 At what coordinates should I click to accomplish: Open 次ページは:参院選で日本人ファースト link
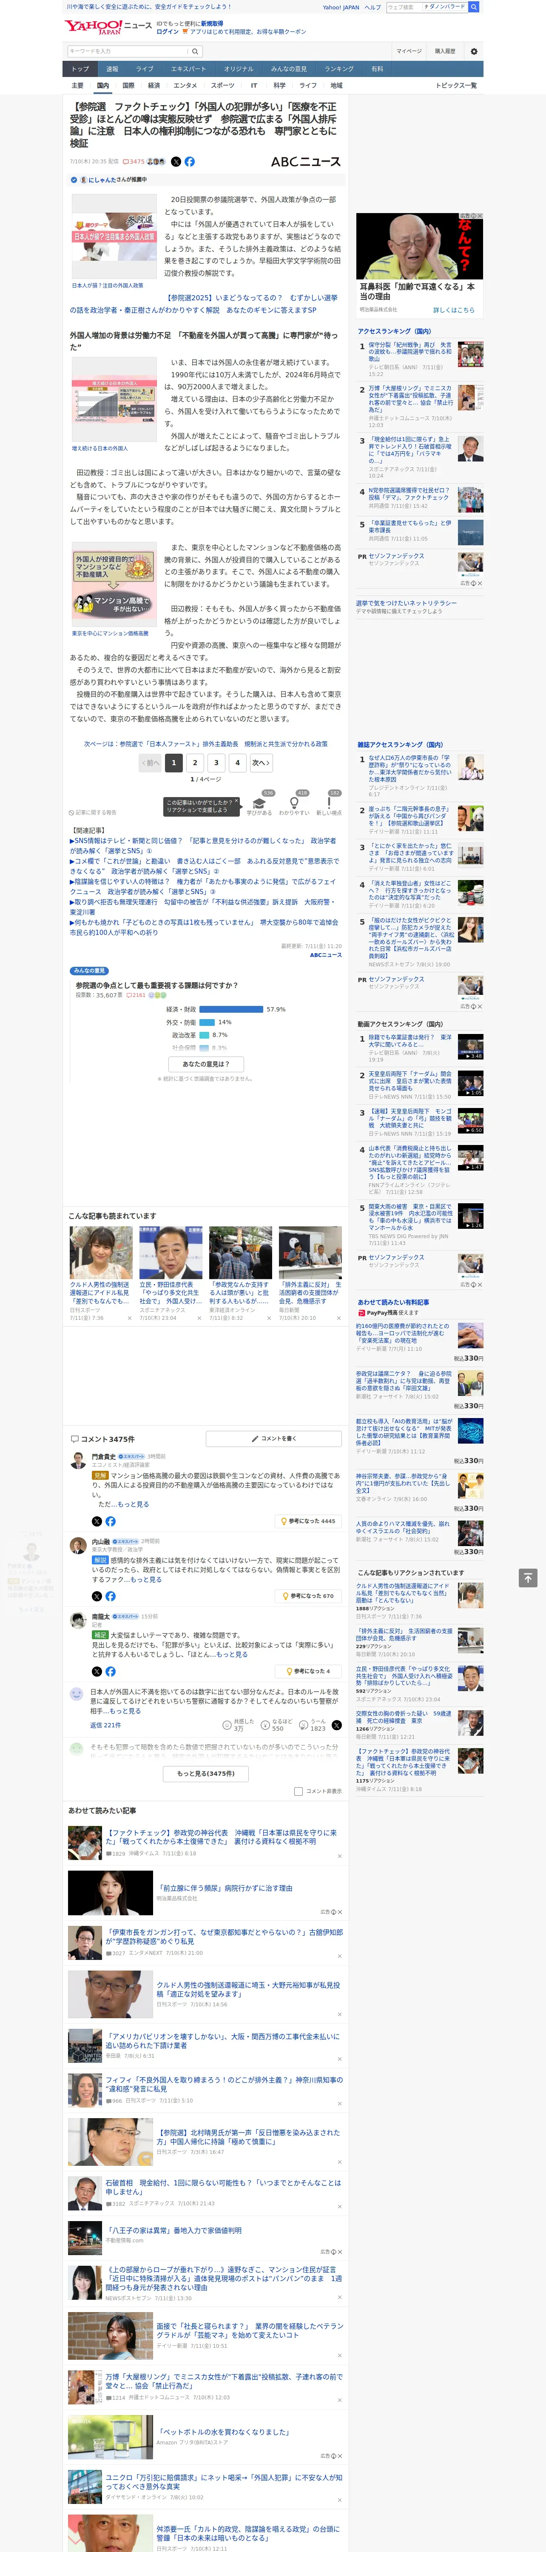(206, 744)
